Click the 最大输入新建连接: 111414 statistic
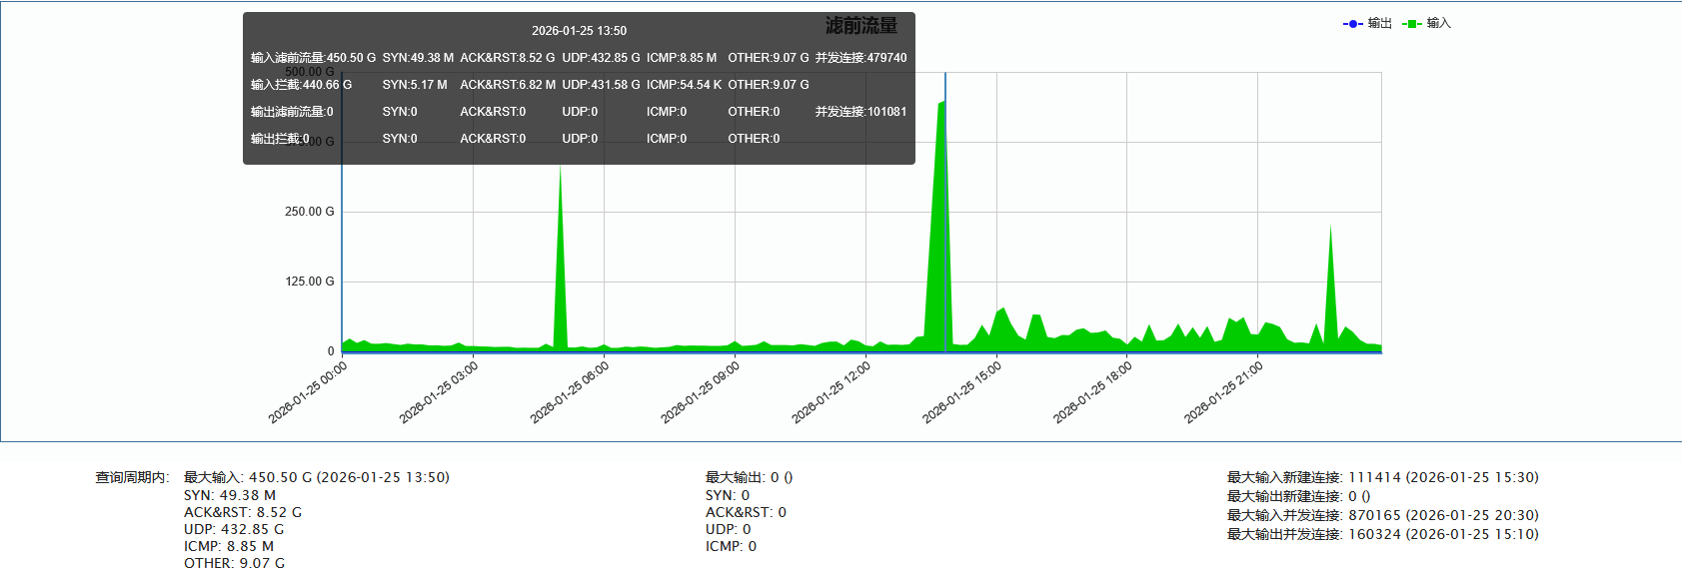Viewport: 1682px width, 575px height. 1382,477
